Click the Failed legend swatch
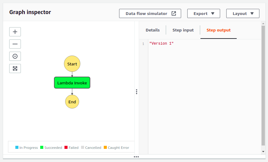This screenshot has height=162, width=268. tap(66, 147)
